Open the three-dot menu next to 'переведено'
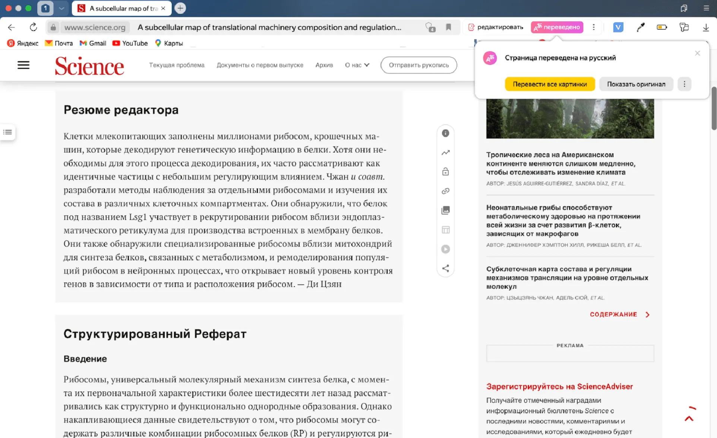Image resolution: width=717 pixels, height=438 pixels. coord(594,27)
